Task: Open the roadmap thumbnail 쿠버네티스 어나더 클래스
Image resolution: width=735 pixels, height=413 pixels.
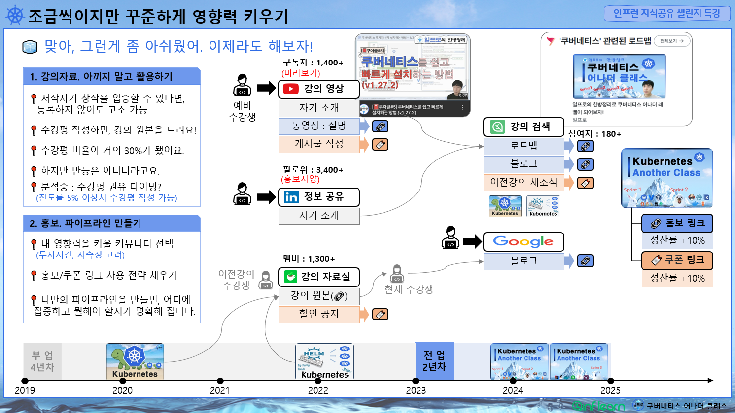Action: point(619,76)
